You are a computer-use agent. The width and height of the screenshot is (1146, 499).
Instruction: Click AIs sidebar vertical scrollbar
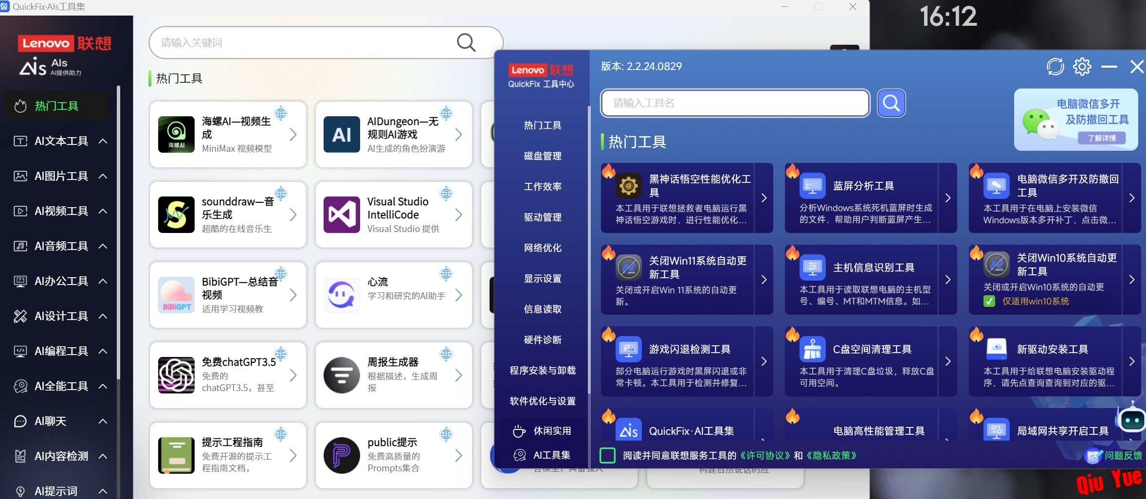coord(118,232)
